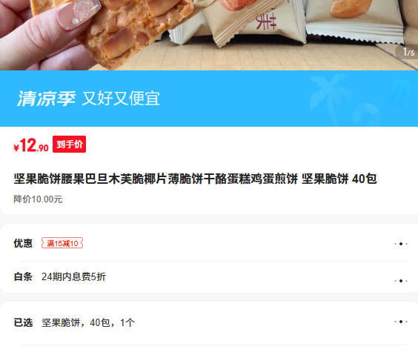Select the 24期内息费5折 installment offer

point(73,276)
